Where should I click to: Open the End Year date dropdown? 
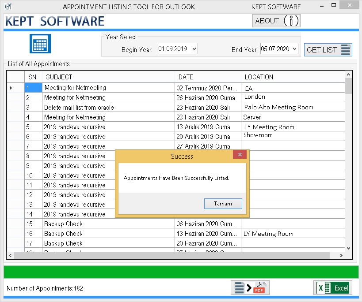tap(294, 49)
